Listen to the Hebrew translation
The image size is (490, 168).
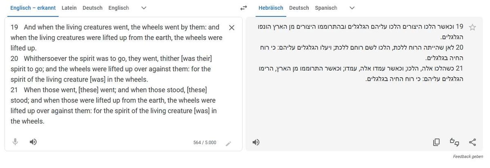256,142
